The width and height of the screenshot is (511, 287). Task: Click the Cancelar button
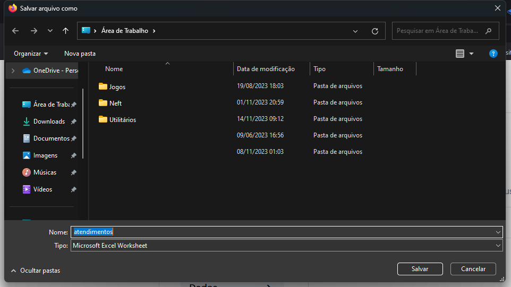click(x=473, y=269)
